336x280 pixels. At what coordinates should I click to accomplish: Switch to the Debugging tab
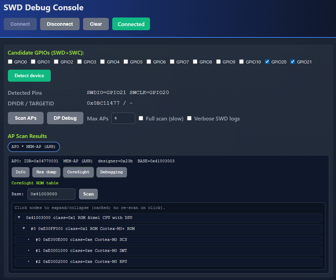tap(111, 172)
